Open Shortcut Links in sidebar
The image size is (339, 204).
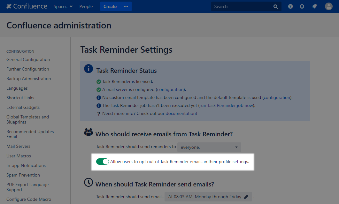(20, 98)
